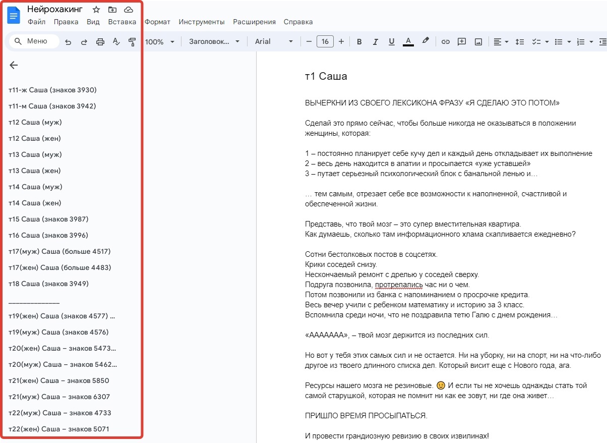This screenshot has height=443, width=607.
Task: Decrease font size with minus button
Action: 309,41
